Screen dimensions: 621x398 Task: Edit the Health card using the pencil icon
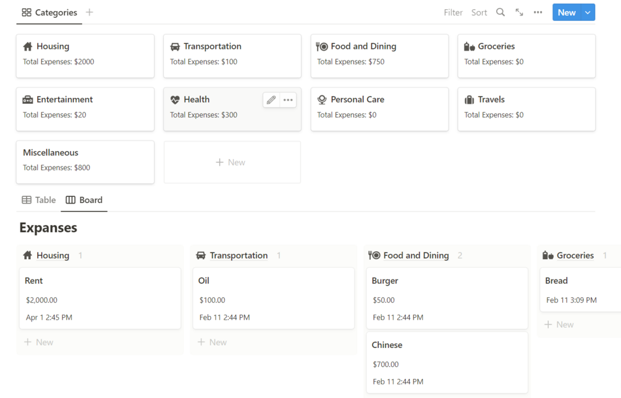point(270,99)
